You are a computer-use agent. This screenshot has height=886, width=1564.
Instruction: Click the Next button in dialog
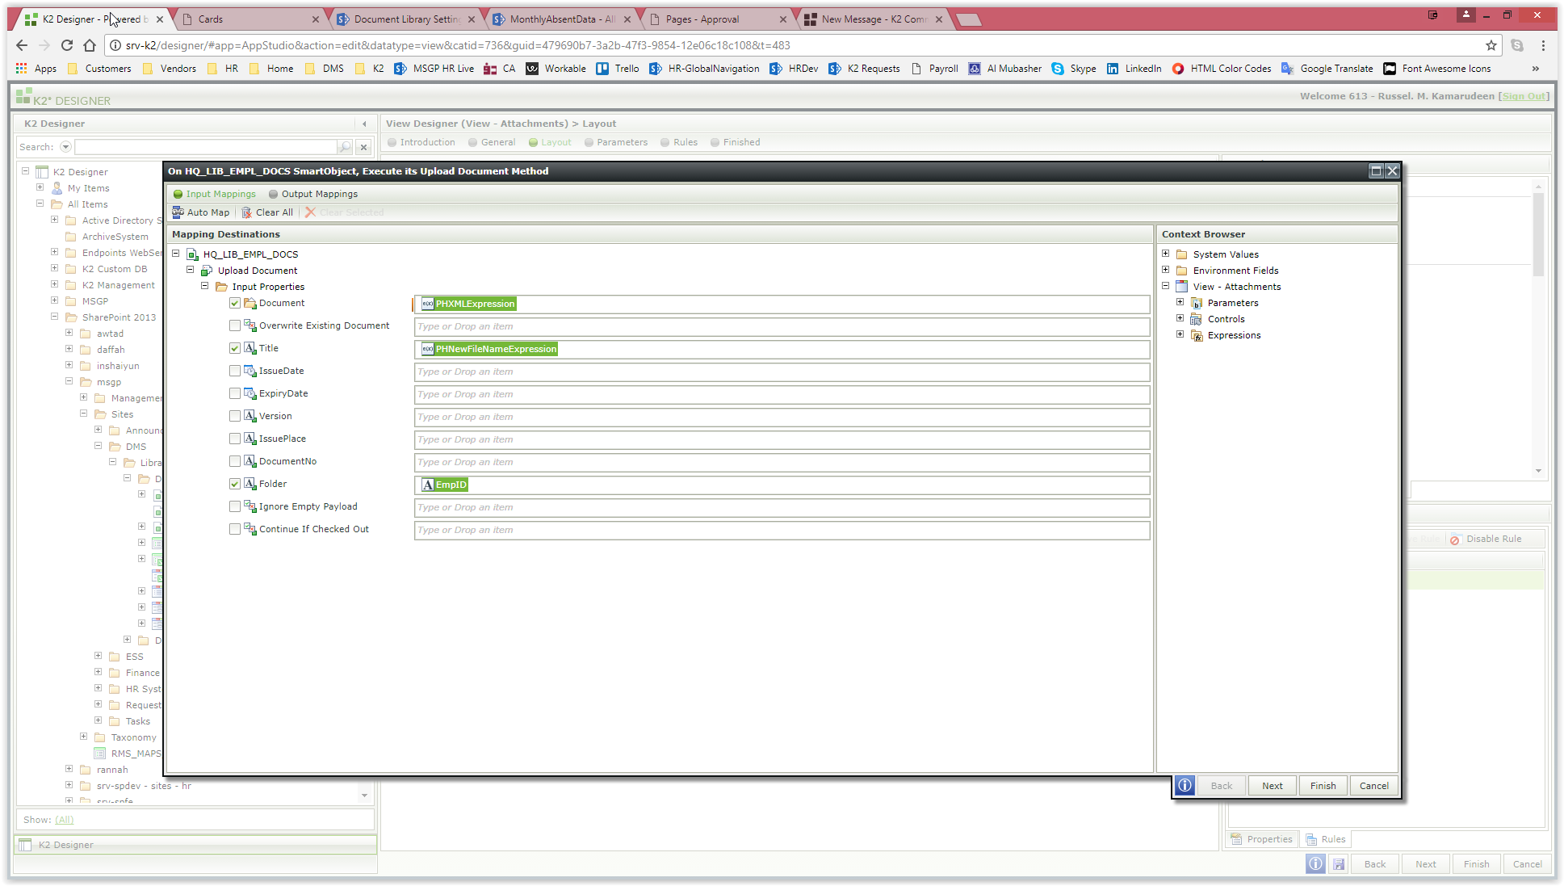pyautogui.click(x=1273, y=786)
